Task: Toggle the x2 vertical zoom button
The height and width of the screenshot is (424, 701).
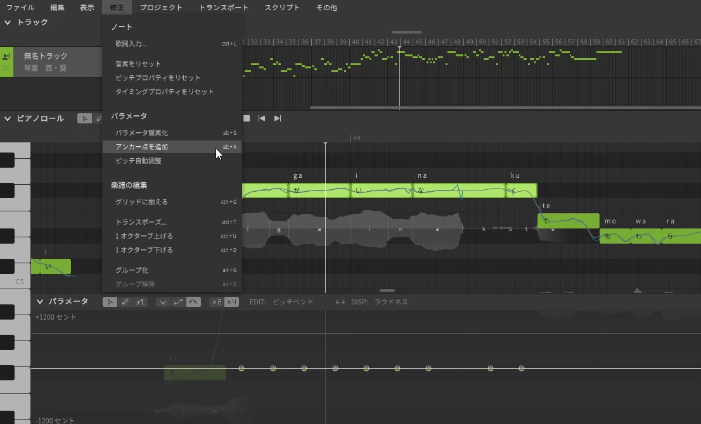Action: 216,302
